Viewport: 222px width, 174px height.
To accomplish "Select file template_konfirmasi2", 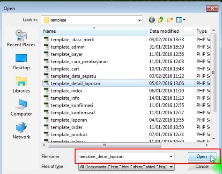I will click(73, 113).
